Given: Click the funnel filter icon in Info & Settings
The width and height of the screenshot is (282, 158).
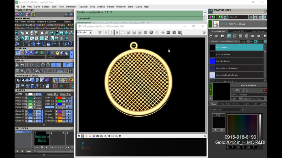Looking at the screenshot, I should coord(37,86).
